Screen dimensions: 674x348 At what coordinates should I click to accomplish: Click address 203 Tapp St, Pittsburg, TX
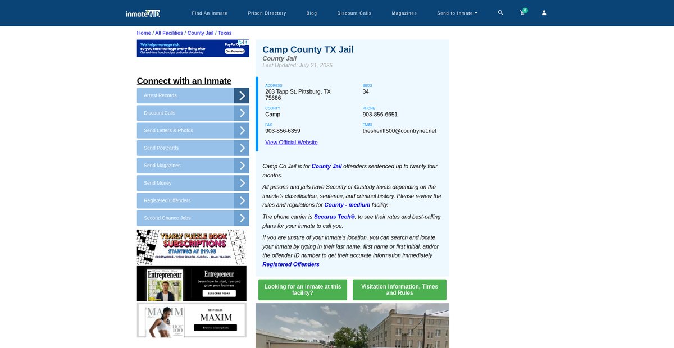point(298,95)
